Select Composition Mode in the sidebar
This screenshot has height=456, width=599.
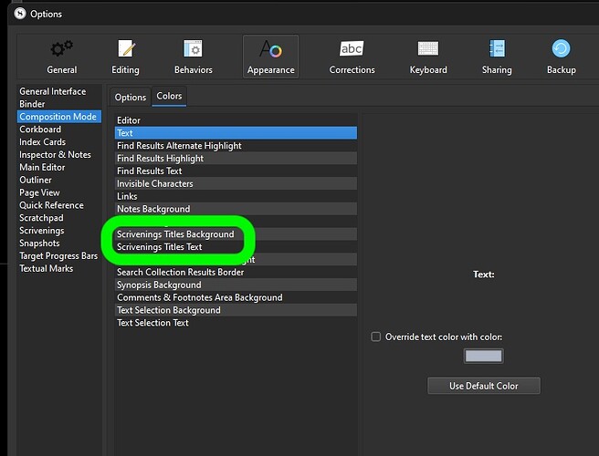point(59,117)
